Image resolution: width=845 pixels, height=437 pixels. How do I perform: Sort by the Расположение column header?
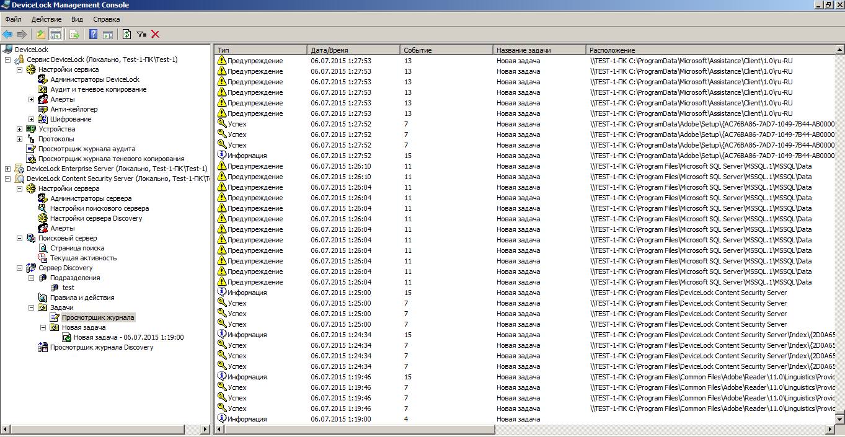pos(711,50)
